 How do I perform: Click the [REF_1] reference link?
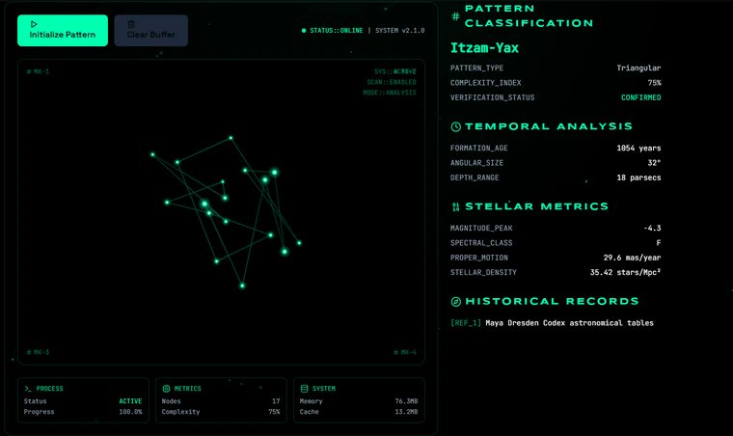(x=466, y=323)
